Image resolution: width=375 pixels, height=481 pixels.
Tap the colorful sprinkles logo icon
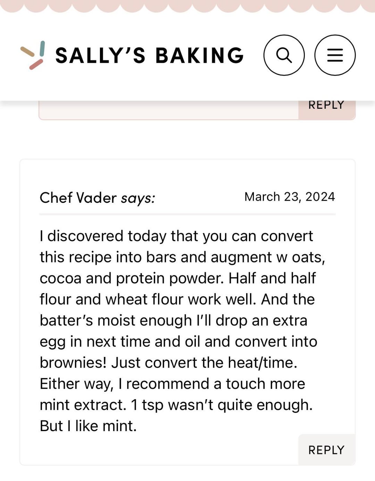click(x=33, y=55)
